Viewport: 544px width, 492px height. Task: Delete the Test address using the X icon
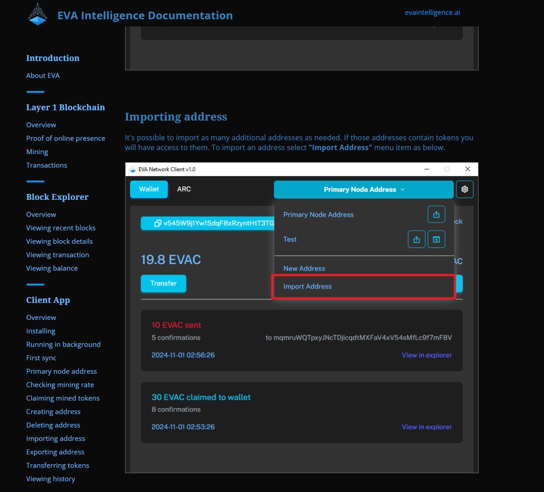436,239
